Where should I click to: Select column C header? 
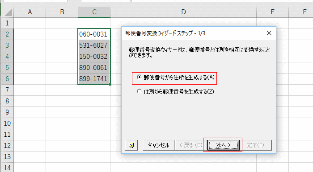point(94,12)
